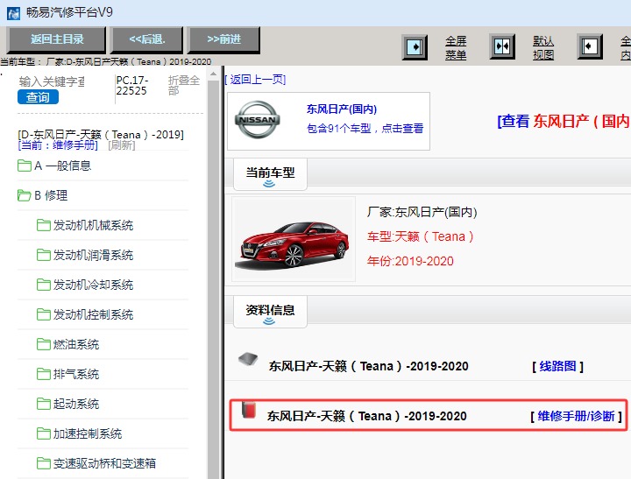Click the open folder icon beside B 修理
Viewport: 631px width, 479px height.
(25, 195)
